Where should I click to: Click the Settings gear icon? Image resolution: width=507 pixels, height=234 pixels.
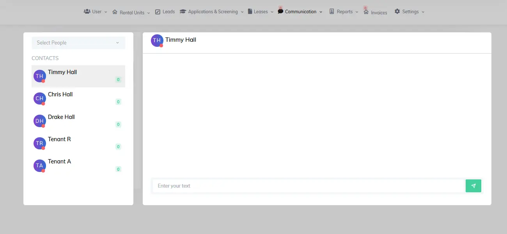(397, 12)
